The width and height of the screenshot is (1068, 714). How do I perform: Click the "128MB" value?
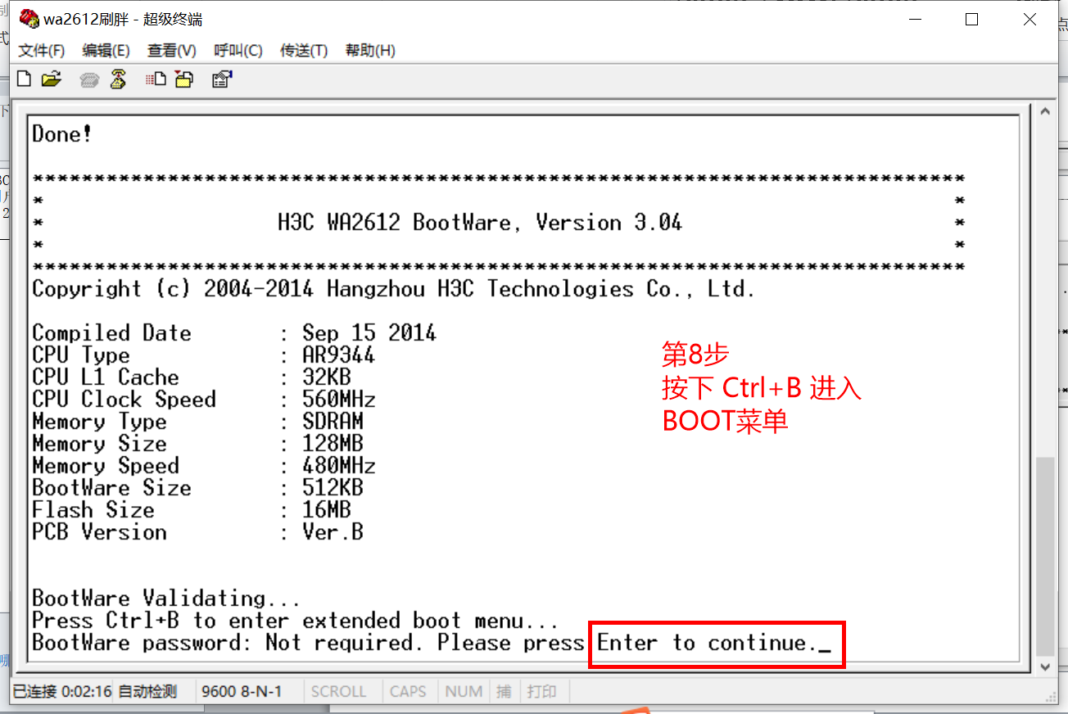333,444
